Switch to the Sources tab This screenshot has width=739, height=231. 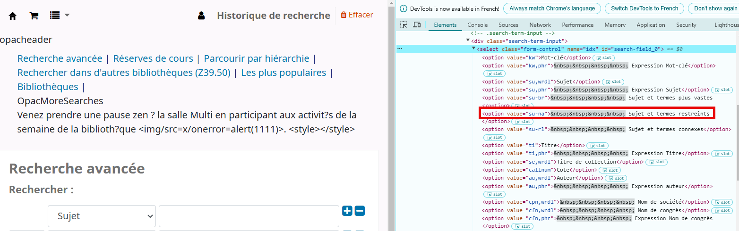(x=508, y=25)
